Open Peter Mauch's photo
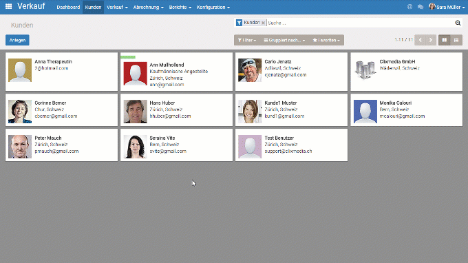This screenshot has width=468, height=263. pos(20,147)
